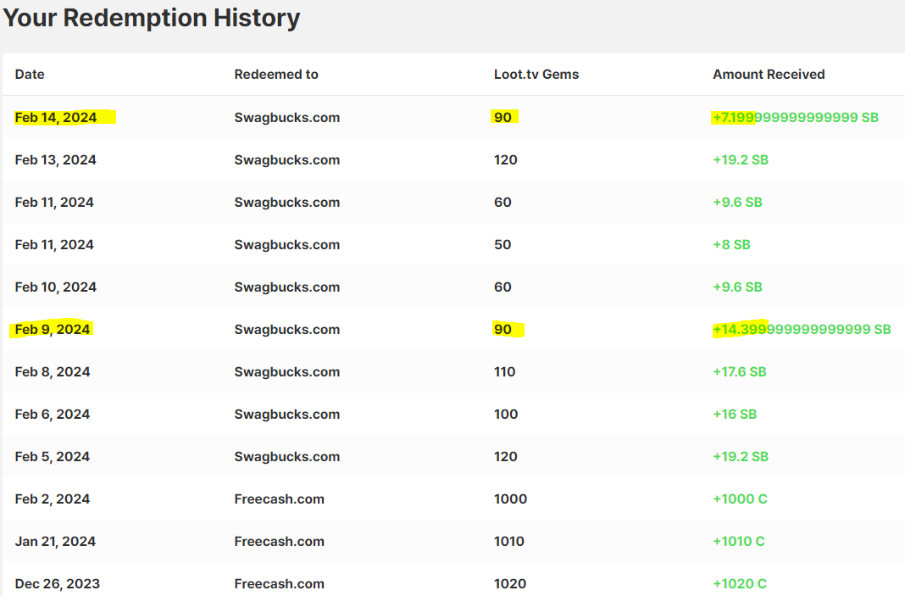The width and height of the screenshot is (905, 596).
Task: Click the "Amount Received" column header
Action: point(769,75)
